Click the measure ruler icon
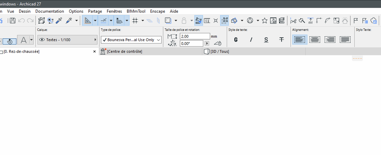This screenshot has width=381, height=155. 207,21
